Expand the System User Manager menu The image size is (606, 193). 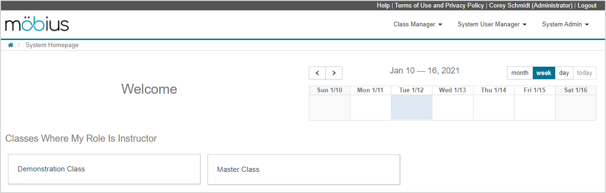pyautogui.click(x=492, y=24)
